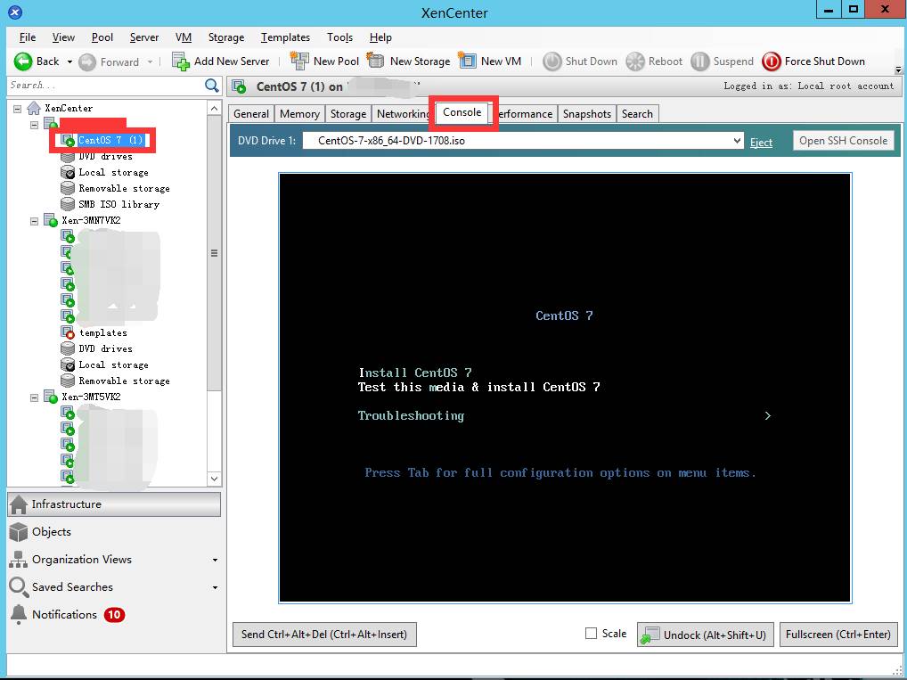Switch to the Snapshots tab
Screen dimensions: 907x680
pos(586,114)
